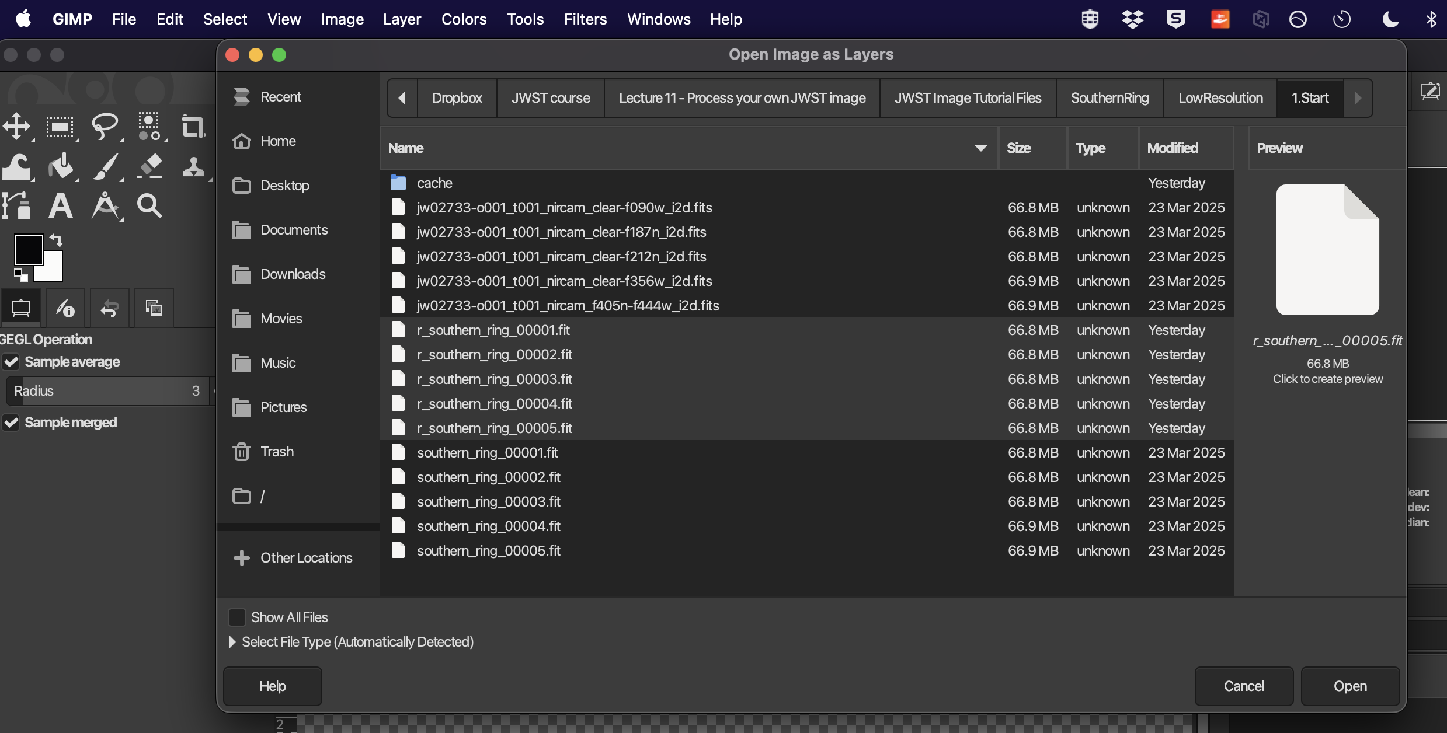1447x733 pixels.
Task: Select the Move tool
Action: 16,126
